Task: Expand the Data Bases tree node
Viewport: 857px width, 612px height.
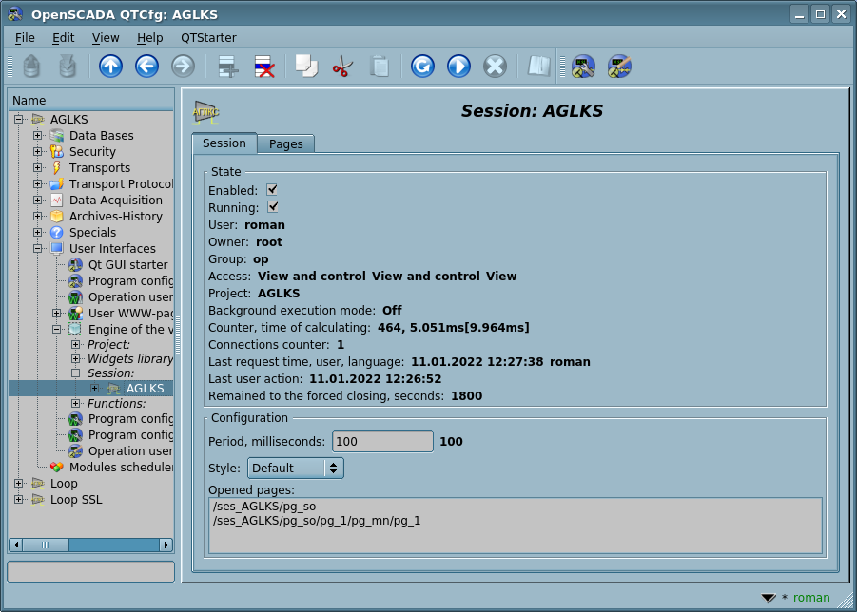Action: [37, 135]
